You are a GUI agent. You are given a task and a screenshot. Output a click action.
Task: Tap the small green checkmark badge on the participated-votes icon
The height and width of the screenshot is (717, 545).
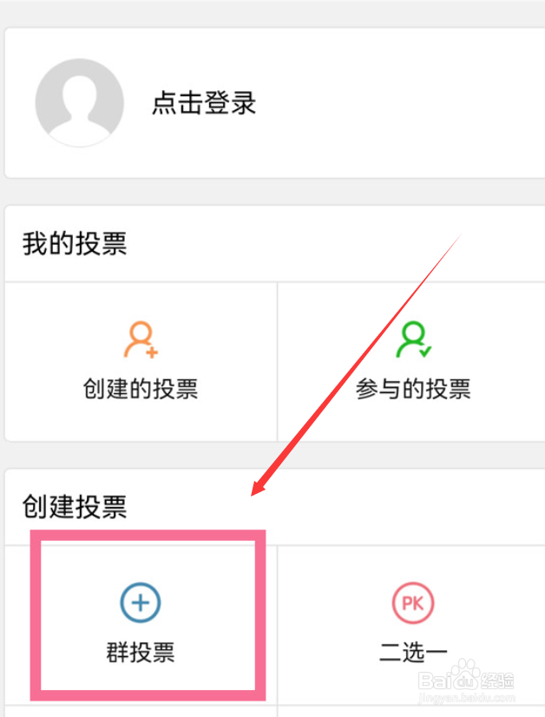point(425,352)
